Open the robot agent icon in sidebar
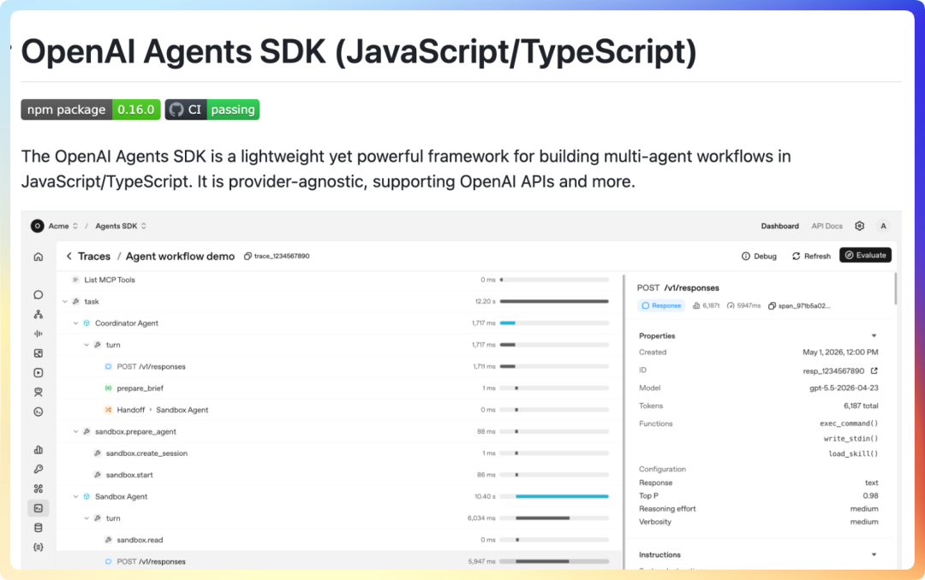 click(39, 392)
